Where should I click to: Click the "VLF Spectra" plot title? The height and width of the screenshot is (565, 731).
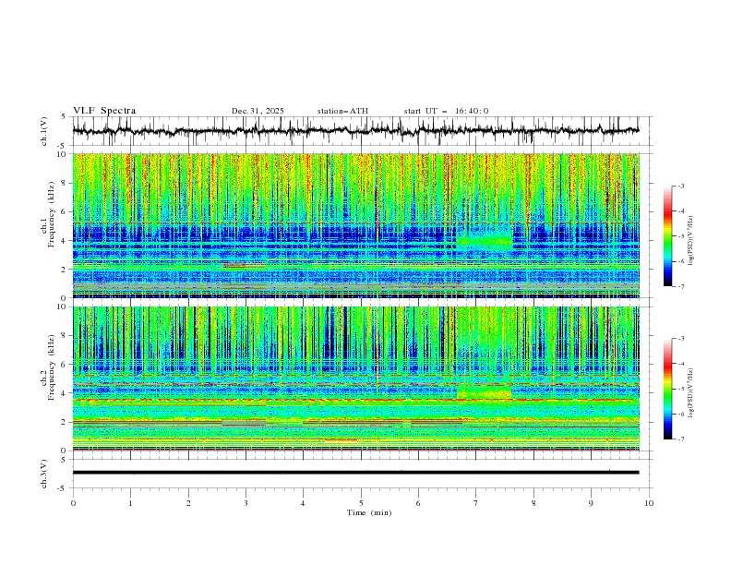point(104,111)
